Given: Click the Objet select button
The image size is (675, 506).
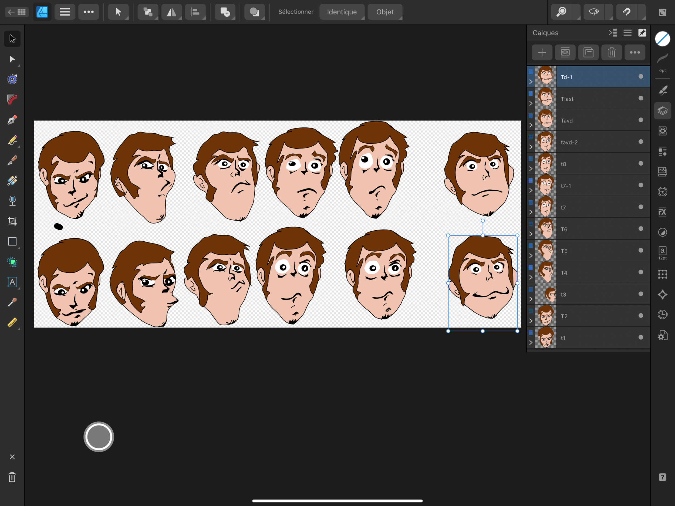Looking at the screenshot, I should (384, 12).
